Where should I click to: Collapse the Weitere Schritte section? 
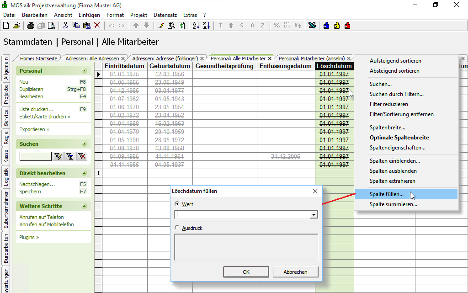coord(85,206)
